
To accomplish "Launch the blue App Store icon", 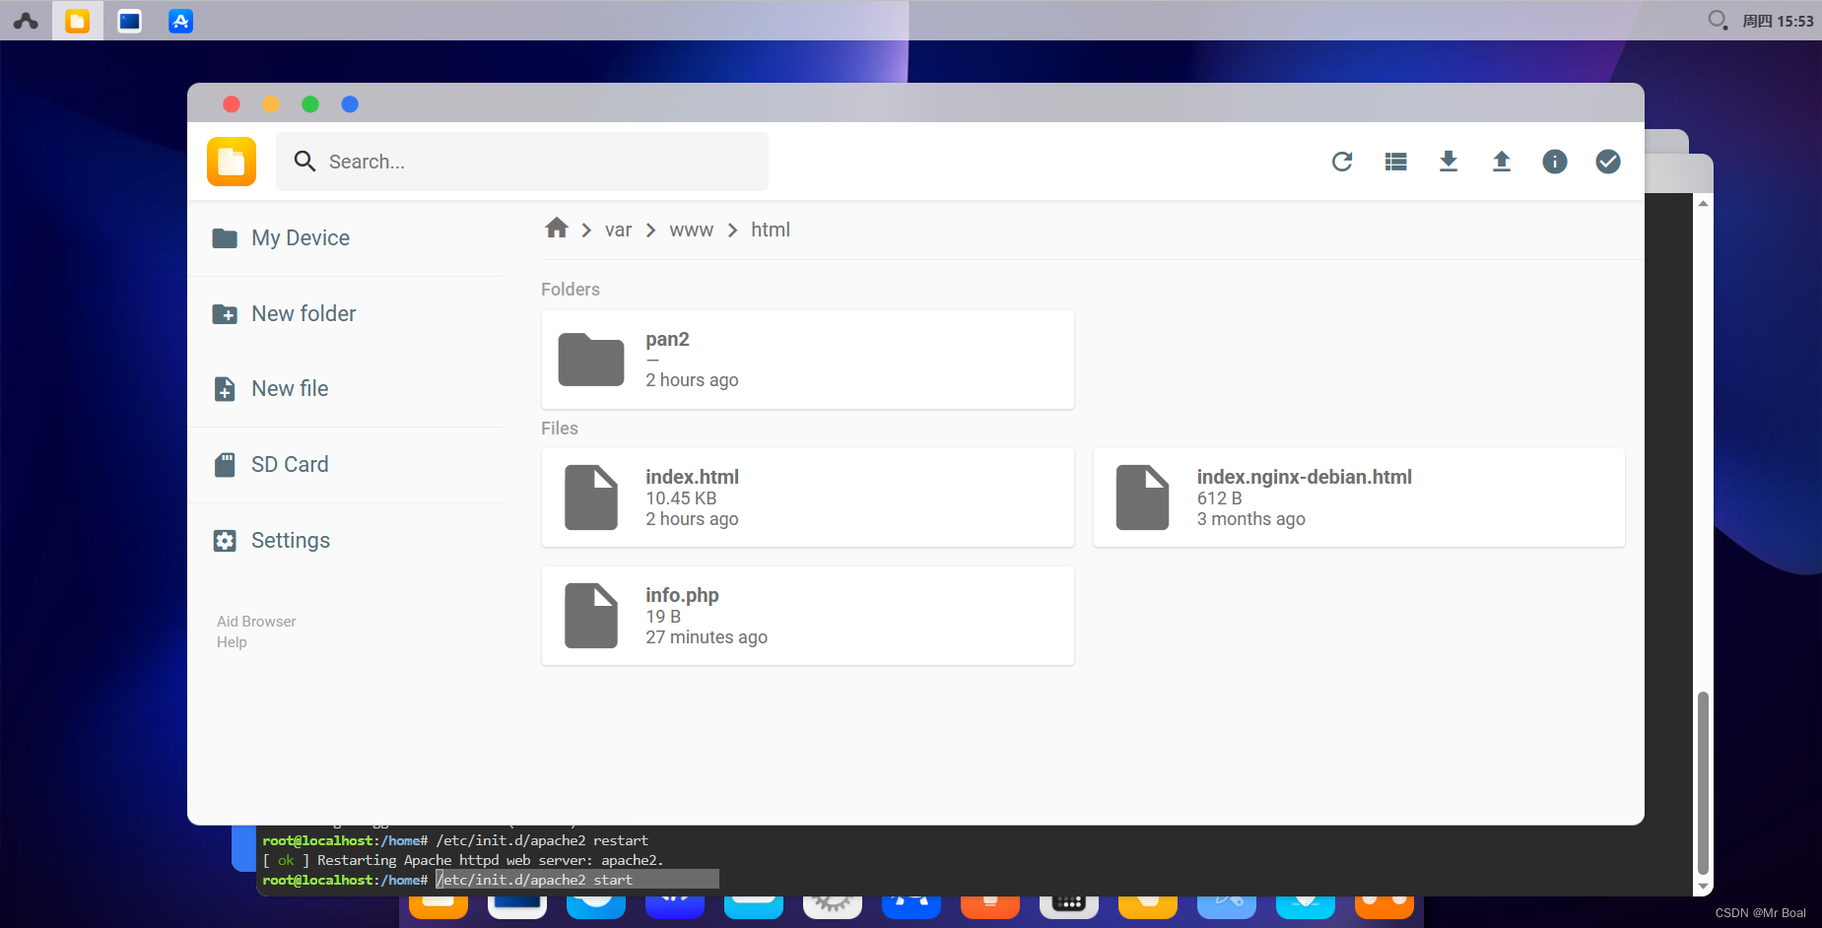I will [x=179, y=20].
